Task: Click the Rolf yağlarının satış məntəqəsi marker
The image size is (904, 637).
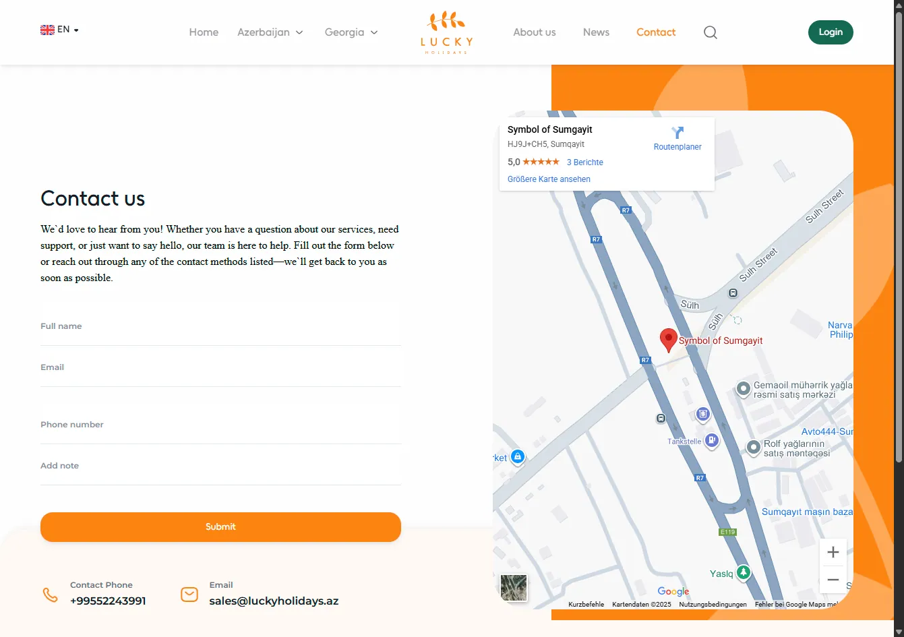Action: pyautogui.click(x=753, y=447)
